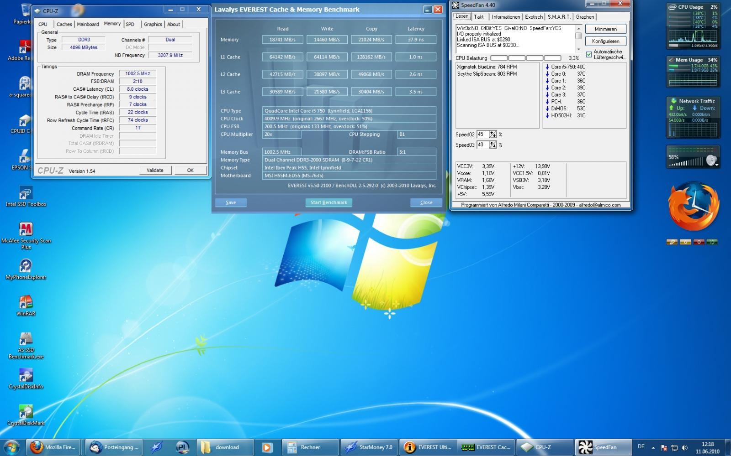Show hidden tray icons arrow
The height and width of the screenshot is (456, 731).
click(653, 448)
